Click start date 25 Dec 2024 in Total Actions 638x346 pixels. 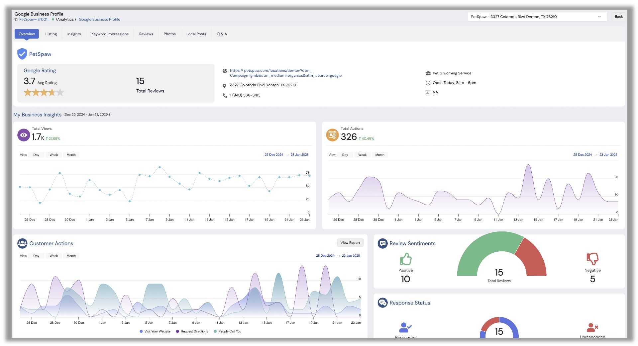(583, 155)
